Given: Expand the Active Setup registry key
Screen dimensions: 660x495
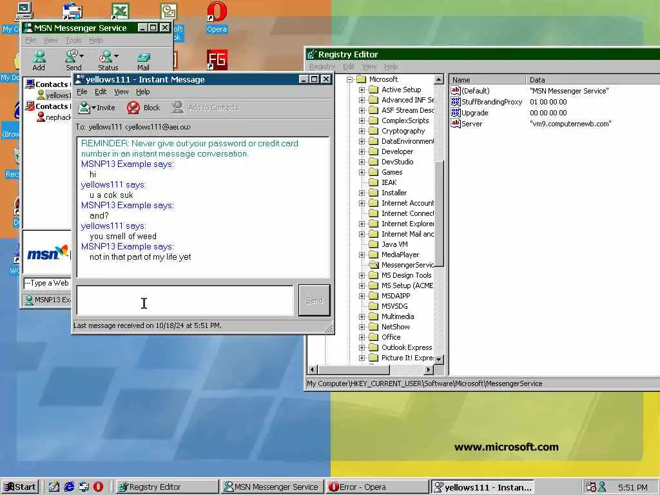Looking at the screenshot, I should point(362,90).
